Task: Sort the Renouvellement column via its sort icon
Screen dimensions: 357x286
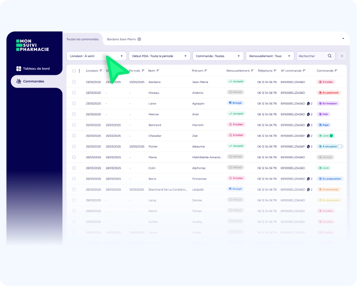Action: 252,71
